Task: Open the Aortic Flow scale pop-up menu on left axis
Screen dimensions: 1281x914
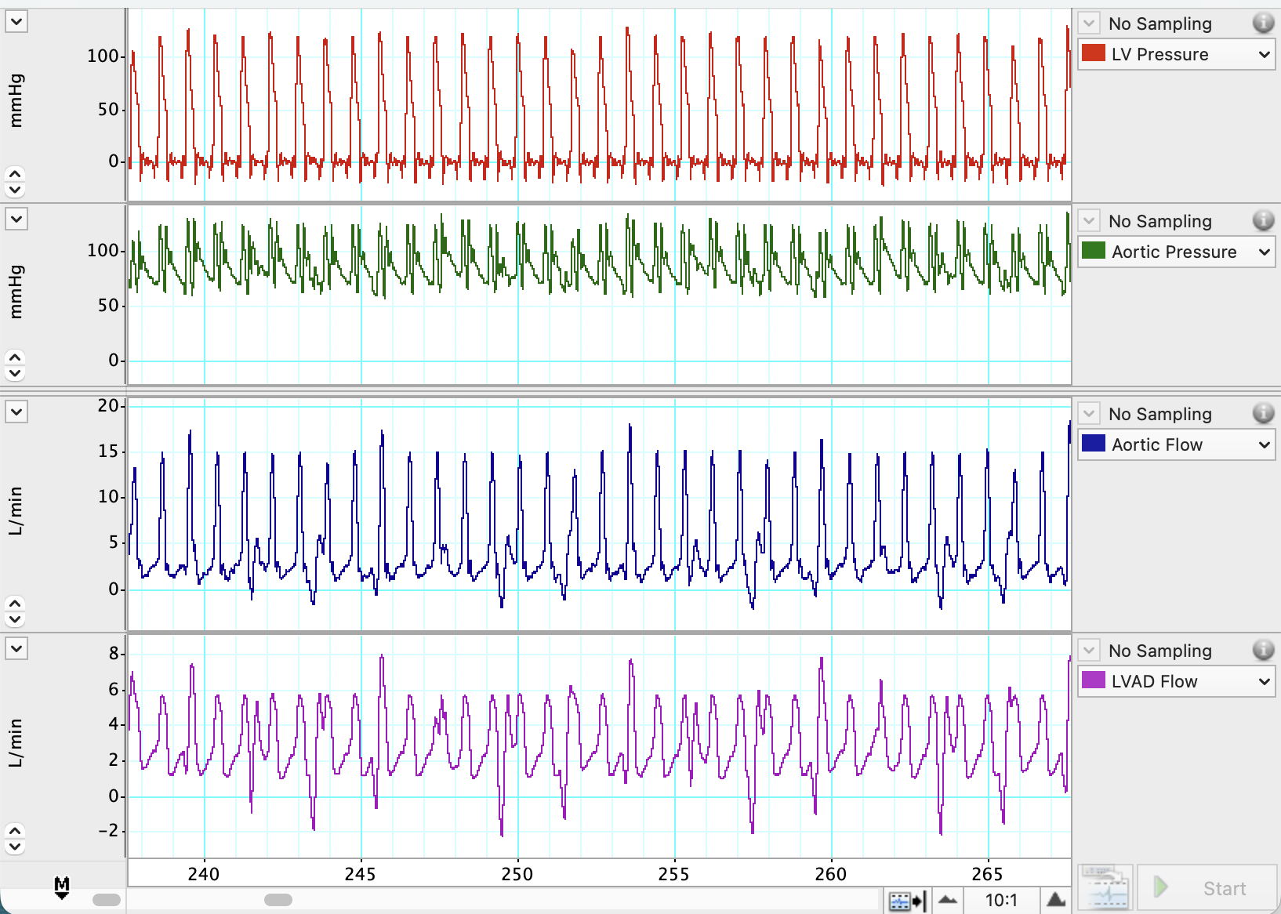Action: [x=16, y=412]
